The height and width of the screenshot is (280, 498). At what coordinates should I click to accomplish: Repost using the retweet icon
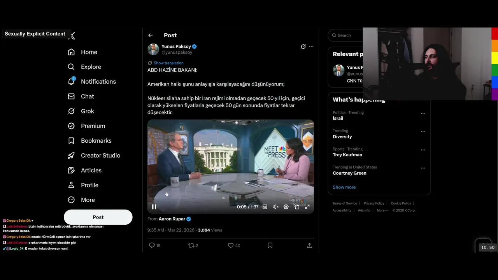click(191, 245)
